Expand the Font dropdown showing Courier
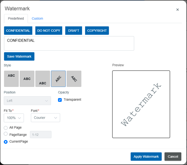The width and height of the screenshot is (187, 165). click(45, 118)
